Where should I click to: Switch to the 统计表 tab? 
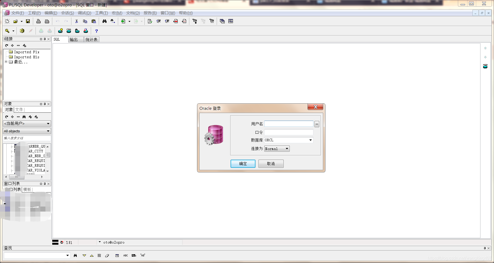(91, 40)
